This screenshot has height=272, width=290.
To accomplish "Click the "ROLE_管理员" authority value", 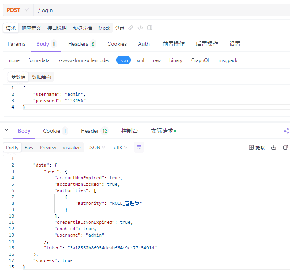I will pyautogui.click(x=126, y=203).
